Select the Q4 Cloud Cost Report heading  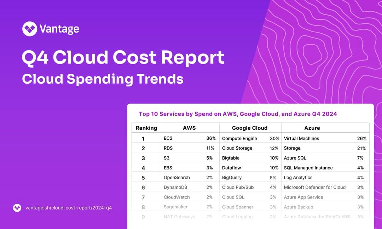[123, 57]
